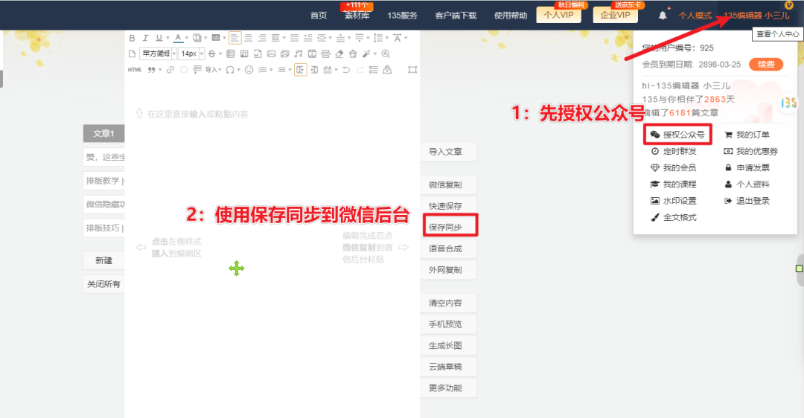This screenshot has height=418, width=804.
Task: Import a Word document
Action: click(258, 54)
